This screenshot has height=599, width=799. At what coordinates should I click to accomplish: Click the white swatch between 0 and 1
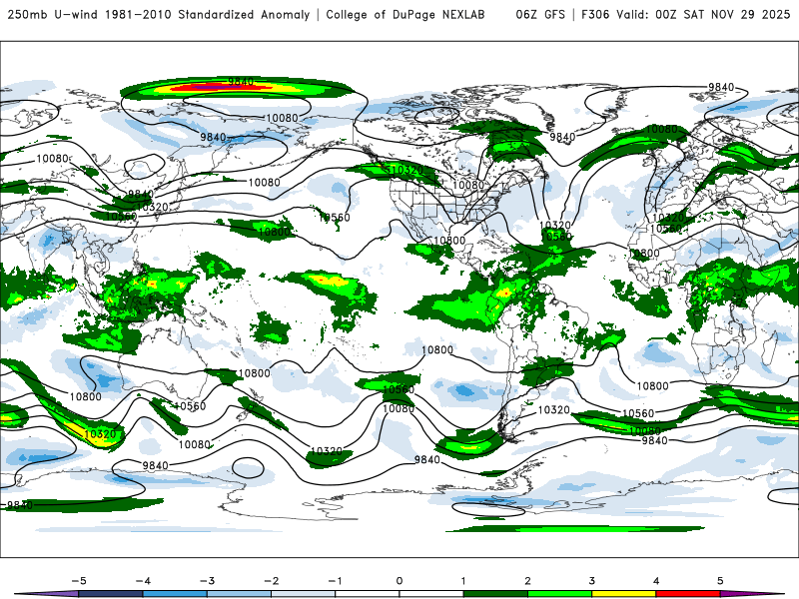click(x=431, y=594)
